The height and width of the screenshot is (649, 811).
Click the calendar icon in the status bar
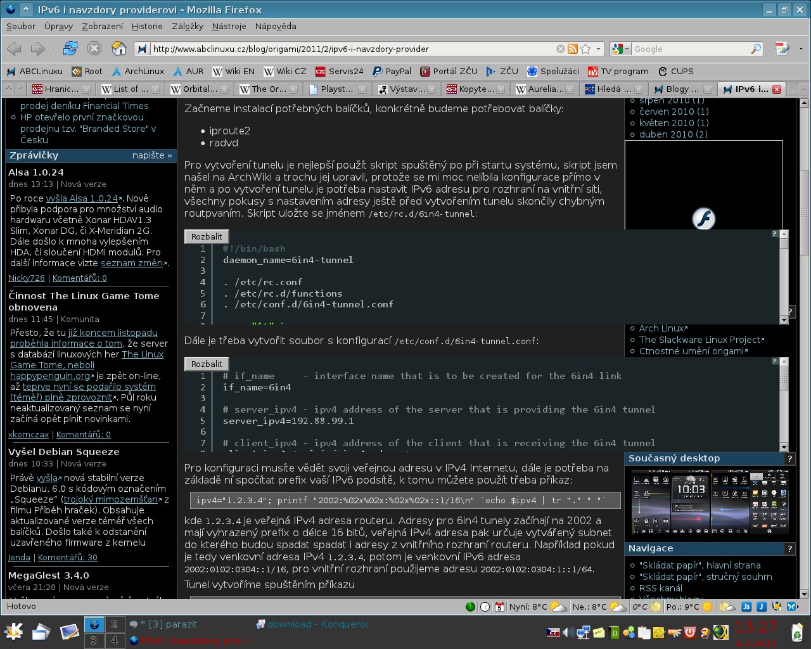point(499,607)
